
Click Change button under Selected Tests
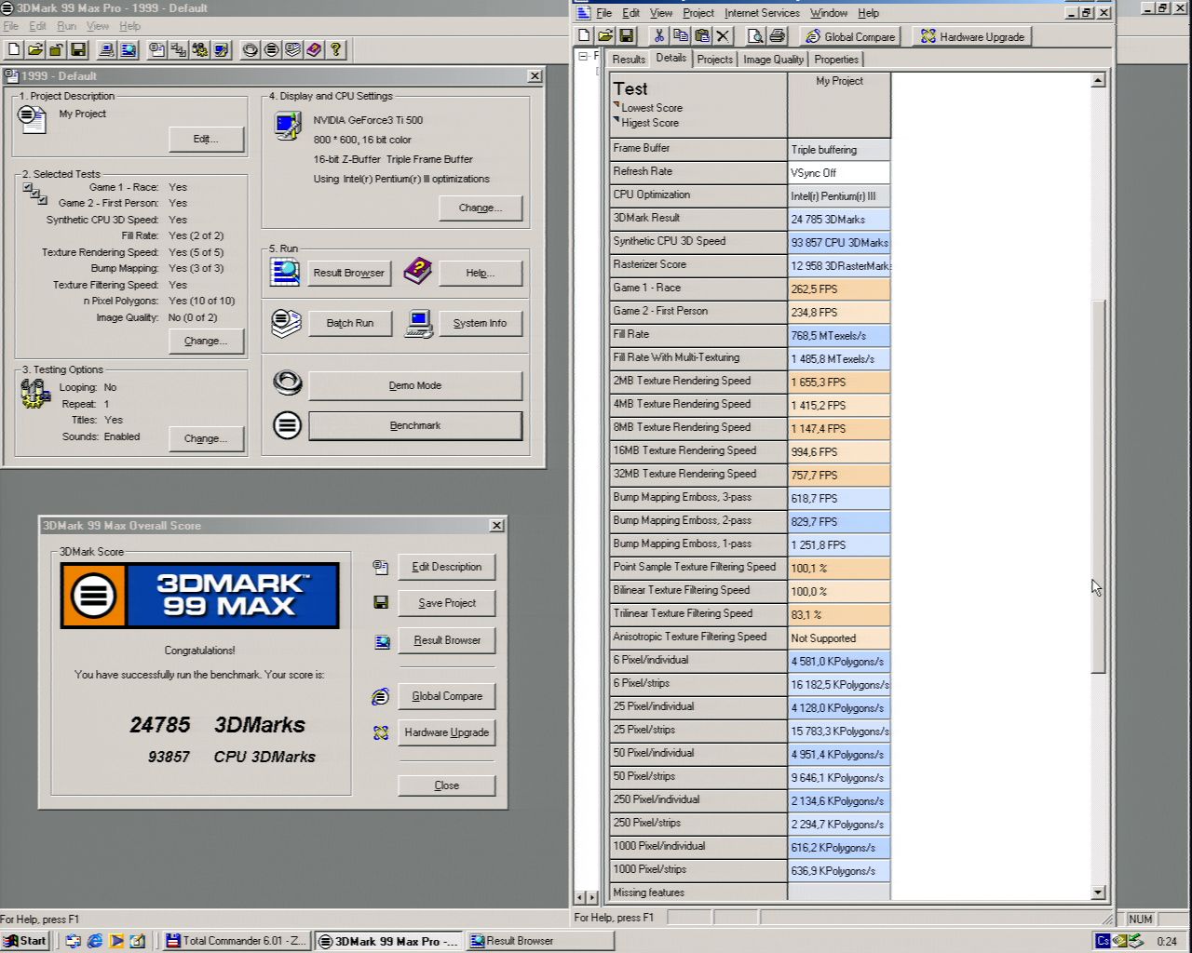[x=206, y=341]
